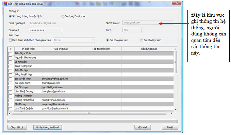Viewport: 231px width, 135px height.
Task: Close the Gửi Thời khóa biểu qua Email window
Action: [x=177, y=3]
